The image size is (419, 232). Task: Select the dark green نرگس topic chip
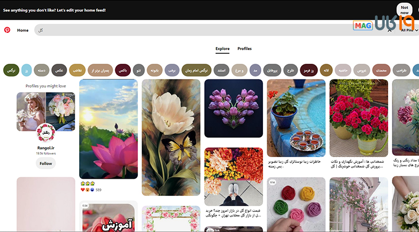point(11,69)
